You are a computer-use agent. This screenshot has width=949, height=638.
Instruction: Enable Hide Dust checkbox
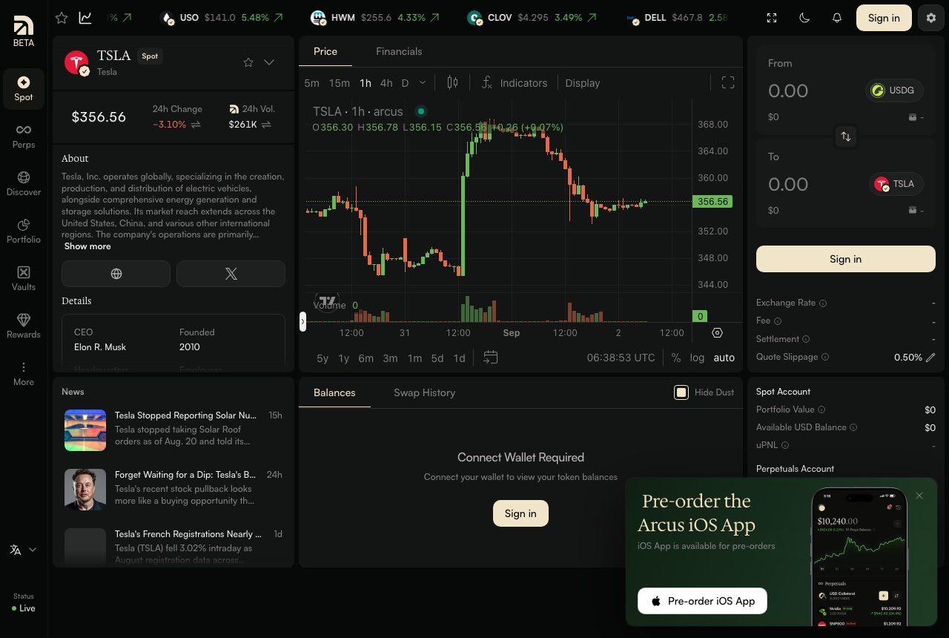click(x=681, y=392)
